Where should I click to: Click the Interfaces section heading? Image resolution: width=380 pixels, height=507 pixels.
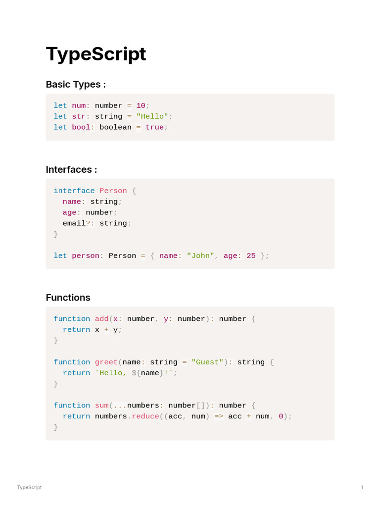point(71,169)
